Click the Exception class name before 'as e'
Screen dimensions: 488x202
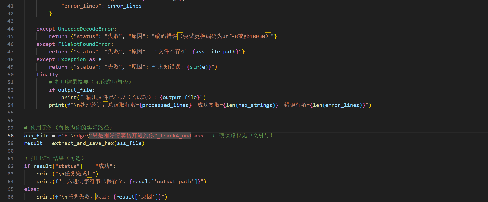(x=72, y=59)
